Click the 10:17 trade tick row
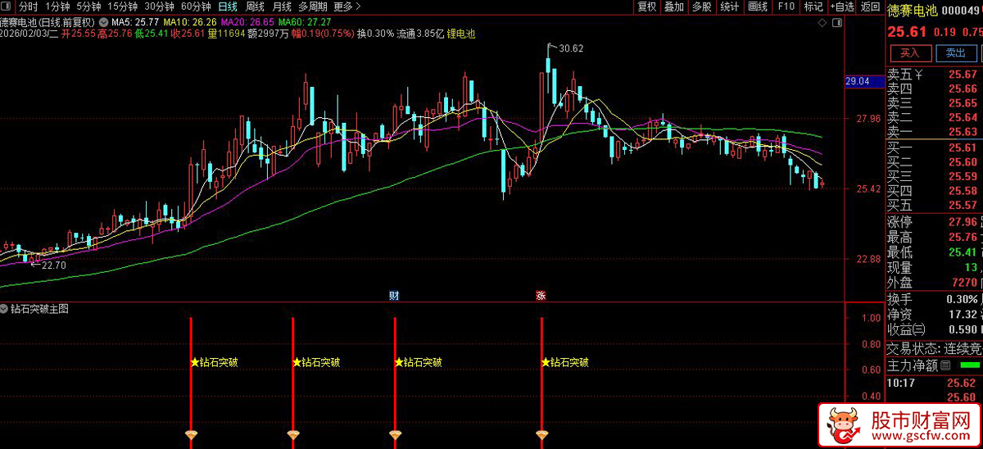Image resolution: width=983 pixels, height=449 pixels. pyautogui.click(x=934, y=382)
